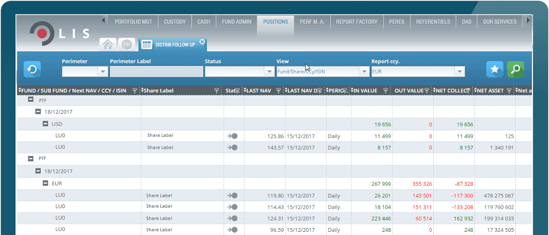549x235 pixels.
Task: Filter the NET ASSET column
Action: pos(509,91)
